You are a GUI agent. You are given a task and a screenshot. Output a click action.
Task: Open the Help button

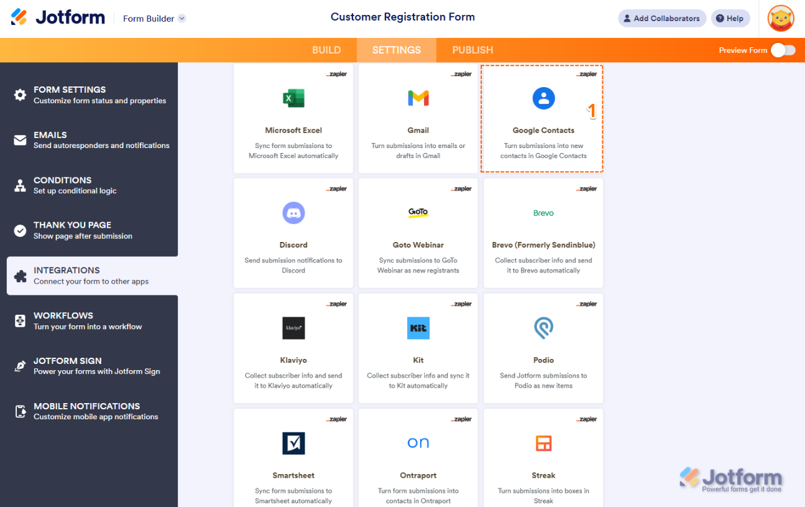(x=730, y=19)
